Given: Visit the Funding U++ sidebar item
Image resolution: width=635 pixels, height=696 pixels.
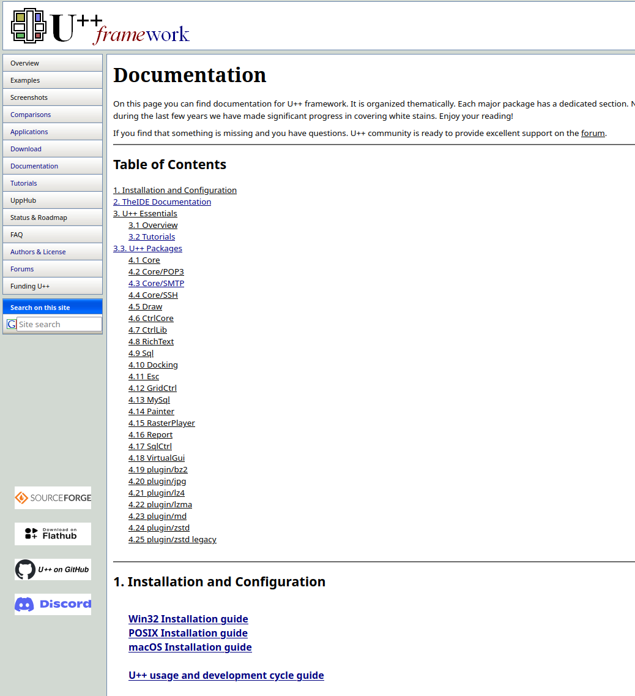Looking at the screenshot, I should coord(53,286).
